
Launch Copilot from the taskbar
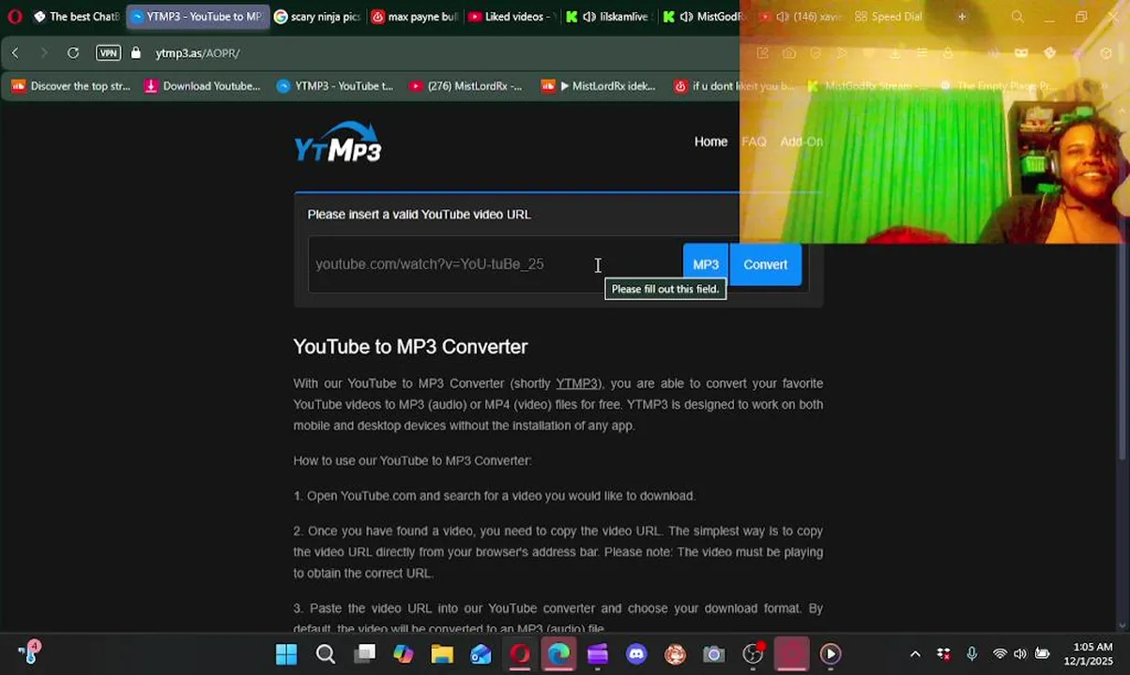404,653
